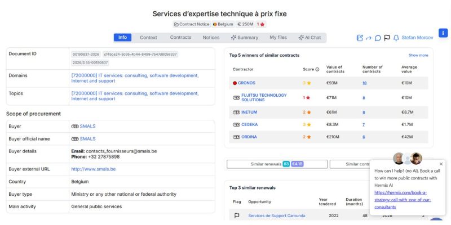Click General public services main activity
This screenshot has height=225, width=451.
tap(96, 206)
